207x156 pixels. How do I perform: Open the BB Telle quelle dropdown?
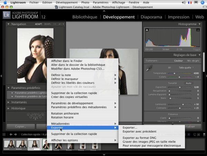pyautogui.click(x=186, y=68)
